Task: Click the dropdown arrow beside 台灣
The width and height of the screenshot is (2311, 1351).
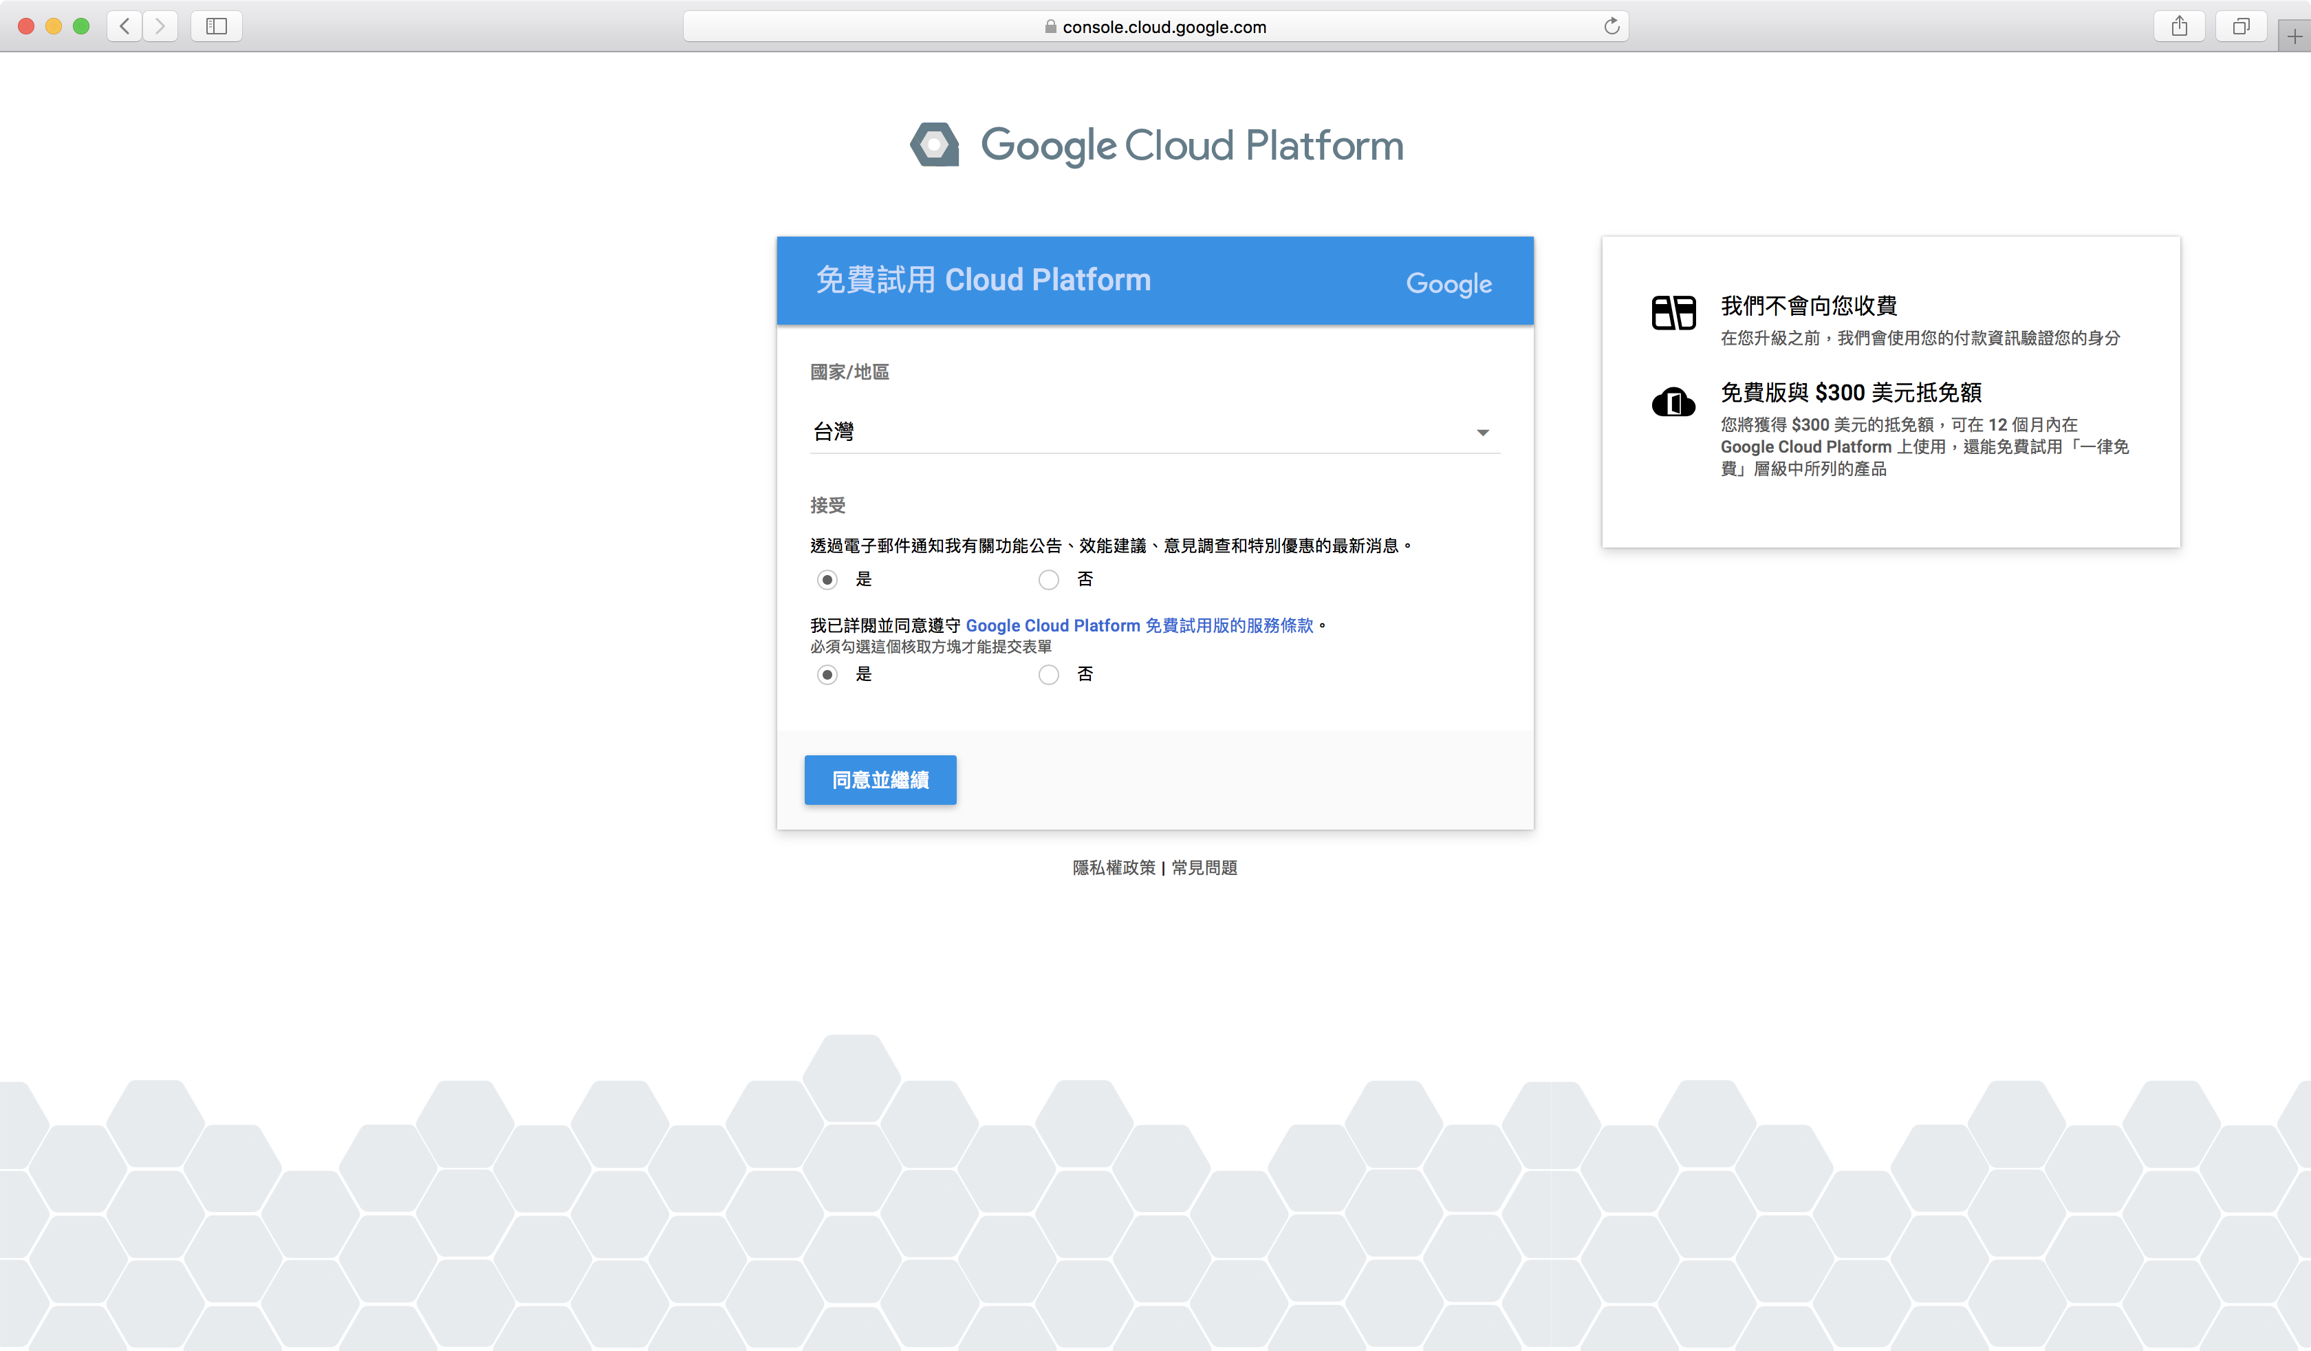Action: point(1483,431)
